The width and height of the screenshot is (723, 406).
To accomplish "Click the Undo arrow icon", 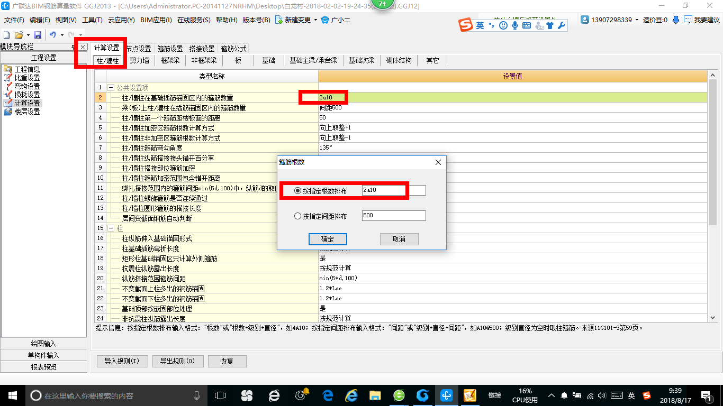I will pyautogui.click(x=53, y=34).
